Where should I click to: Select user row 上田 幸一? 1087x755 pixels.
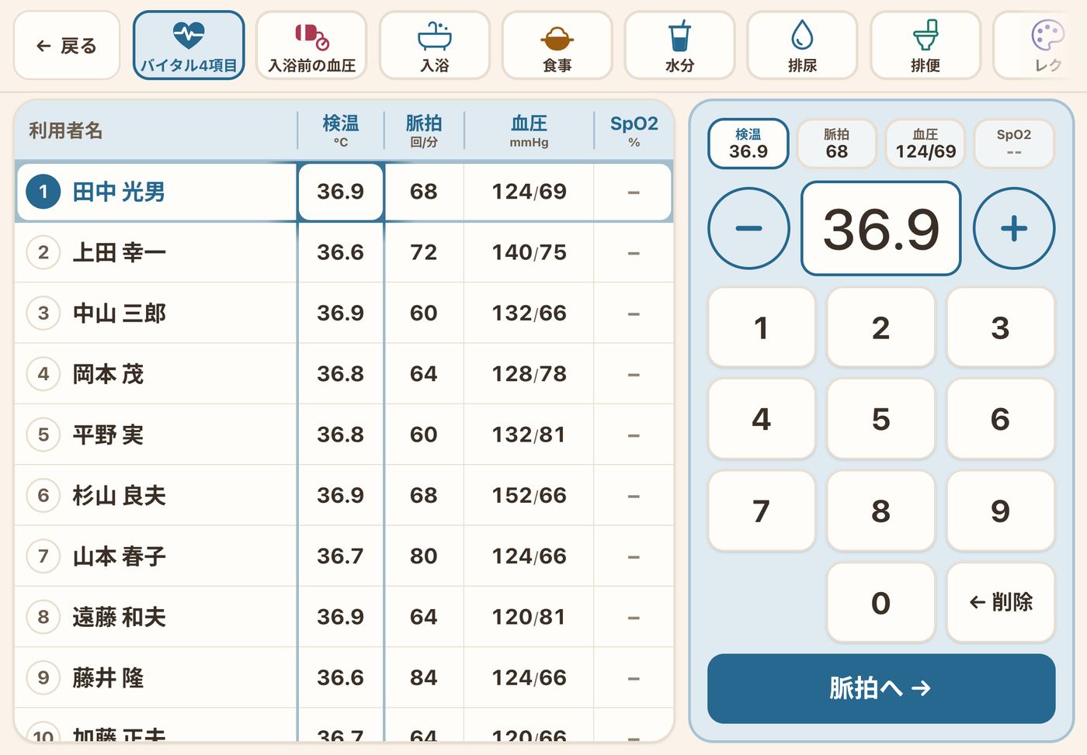coord(344,252)
